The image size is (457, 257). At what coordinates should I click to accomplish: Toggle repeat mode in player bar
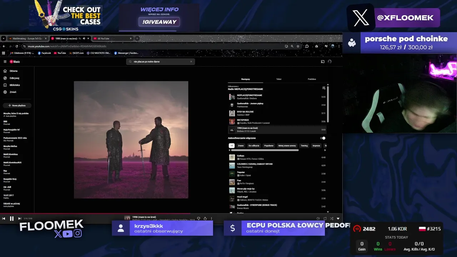click(x=325, y=218)
